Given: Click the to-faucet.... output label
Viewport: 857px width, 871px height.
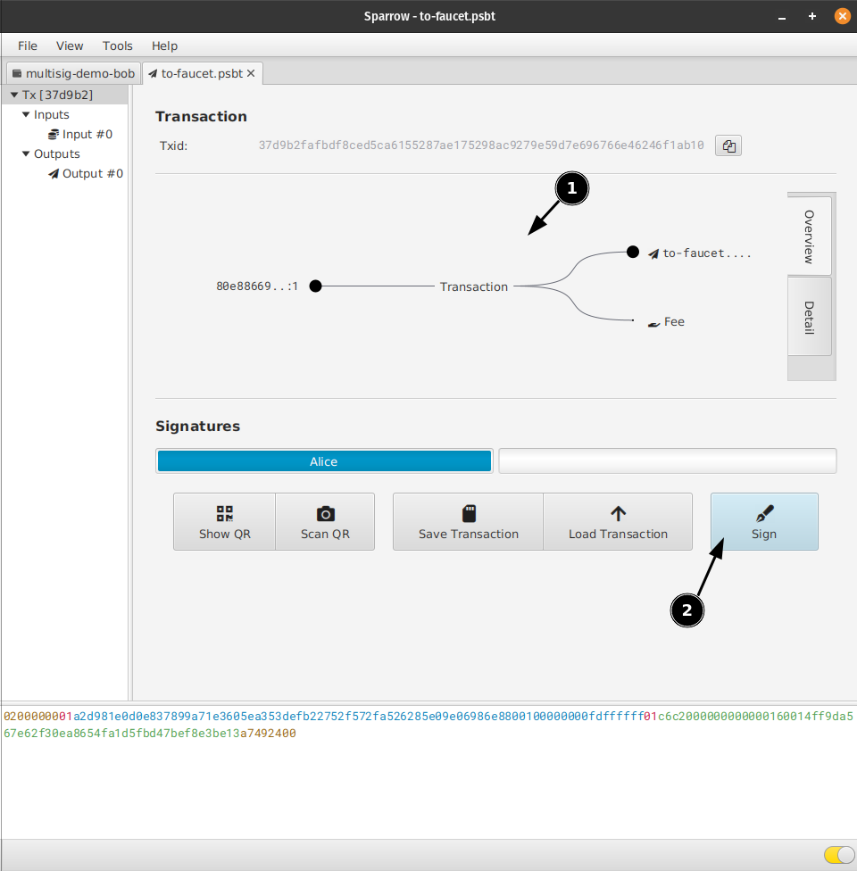Looking at the screenshot, I should [x=707, y=253].
